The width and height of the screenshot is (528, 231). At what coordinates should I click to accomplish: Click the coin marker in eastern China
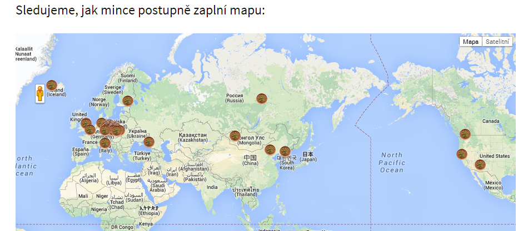point(270,149)
